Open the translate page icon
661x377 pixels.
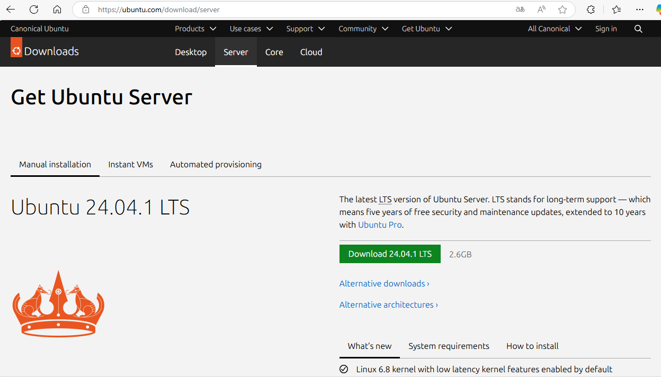click(520, 10)
